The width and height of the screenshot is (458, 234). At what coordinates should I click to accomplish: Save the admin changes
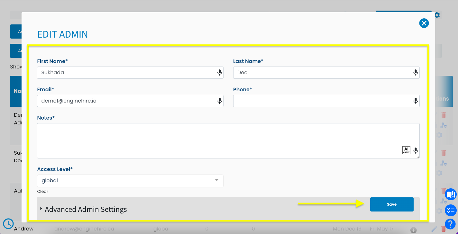click(x=392, y=204)
